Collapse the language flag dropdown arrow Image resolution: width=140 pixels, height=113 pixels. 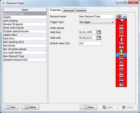tap(125, 17)
